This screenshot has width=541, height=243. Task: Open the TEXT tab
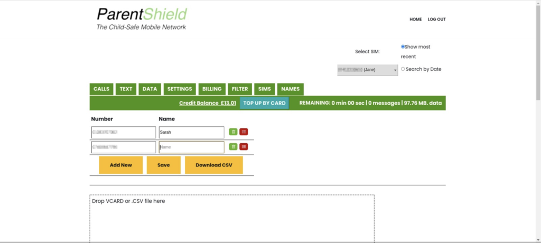[x=126, y=89]
